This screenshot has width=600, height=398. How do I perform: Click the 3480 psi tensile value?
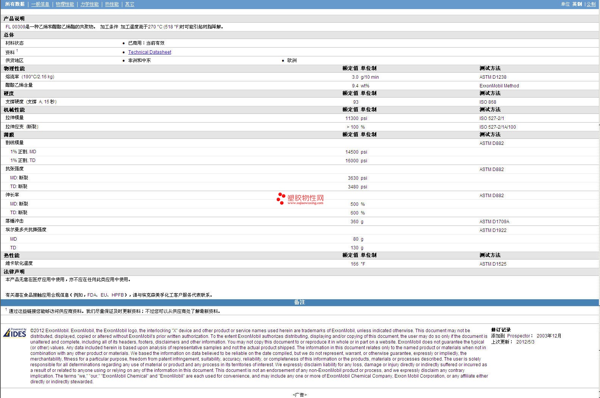point(358,187)
